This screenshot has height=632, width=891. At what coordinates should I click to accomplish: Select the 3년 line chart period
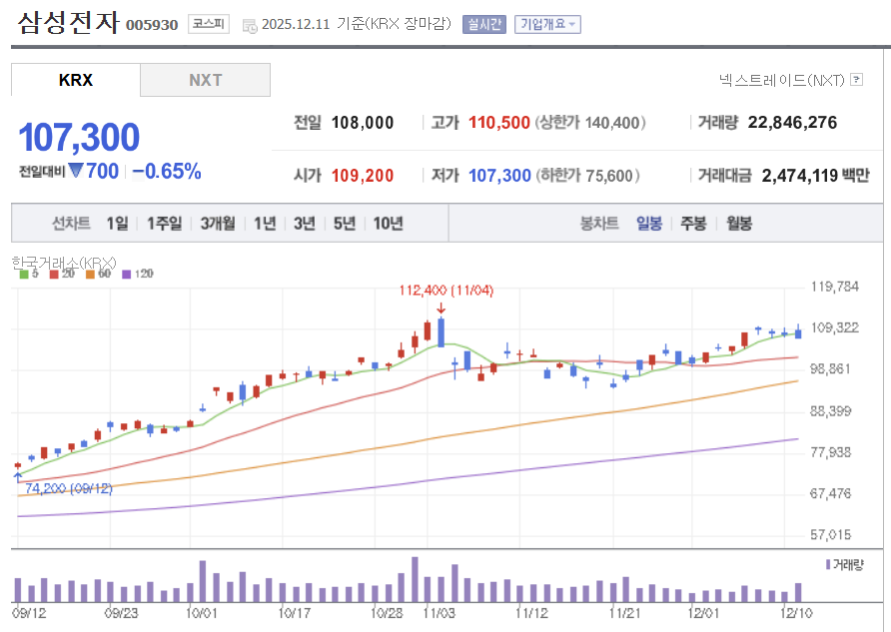point(305,224)
